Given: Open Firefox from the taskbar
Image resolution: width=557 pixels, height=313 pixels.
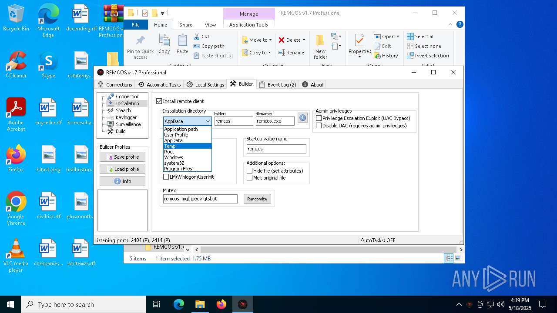Looking at the screenshot, I should click(x=221, y=304).
